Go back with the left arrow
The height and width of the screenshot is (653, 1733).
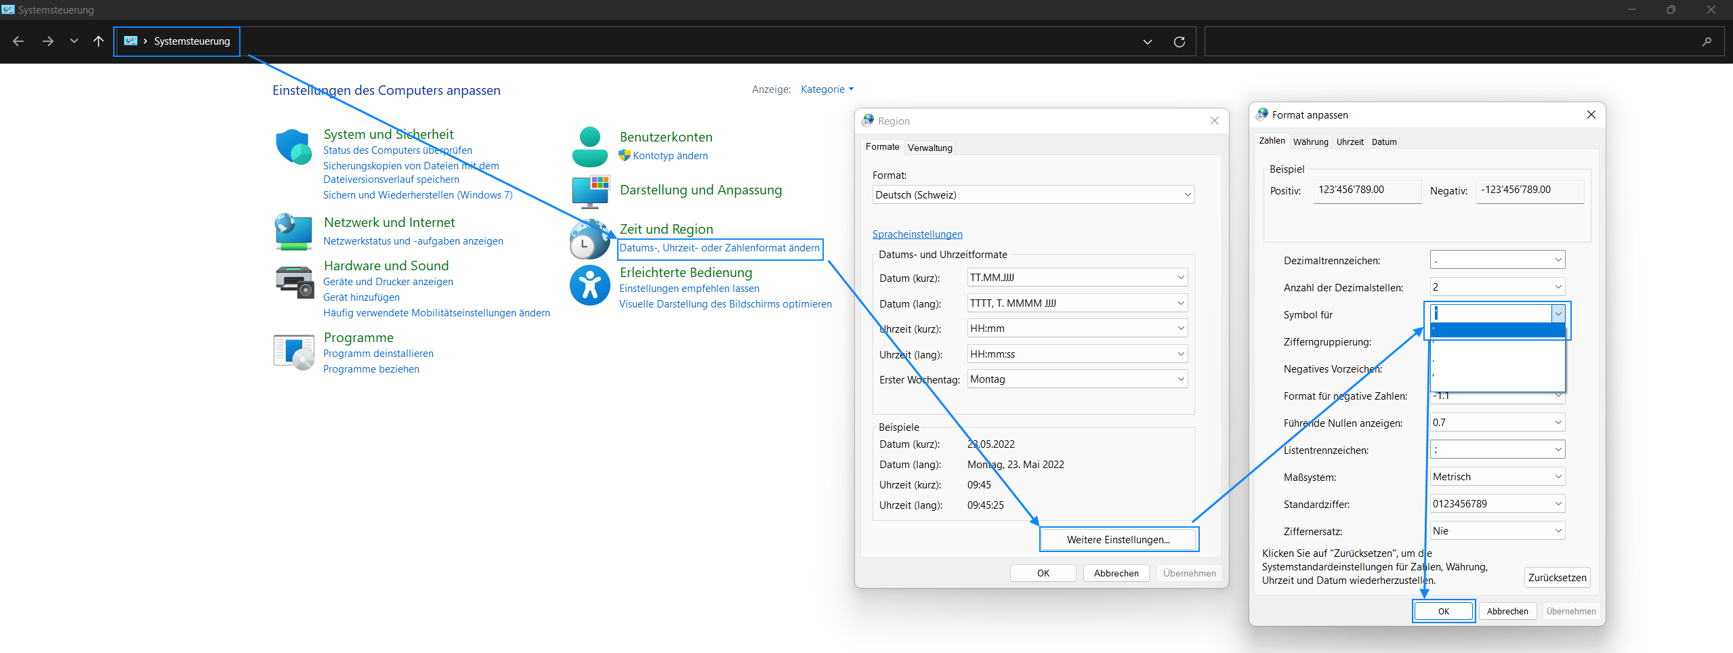(x=18, y=41)
